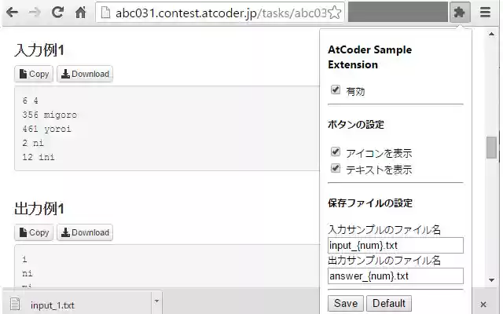Click the AtCoder Sample Extension title
The image size is (503, 314).
(370, 57)
